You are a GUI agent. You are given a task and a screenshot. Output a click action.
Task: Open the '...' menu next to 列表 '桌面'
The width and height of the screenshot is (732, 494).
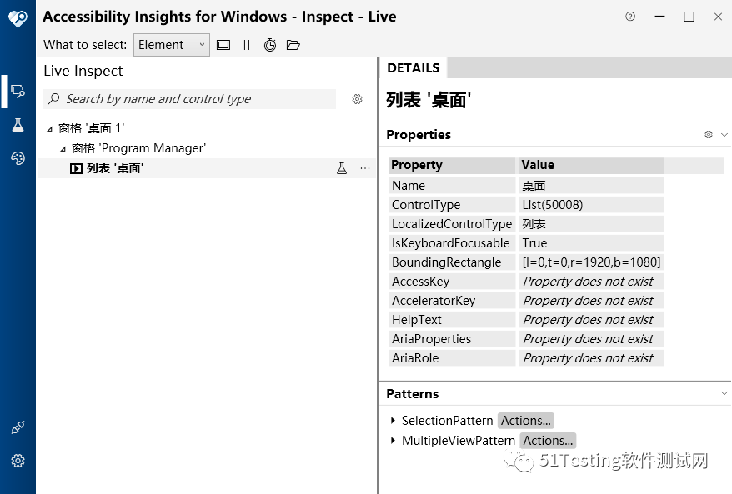point(364,167)
